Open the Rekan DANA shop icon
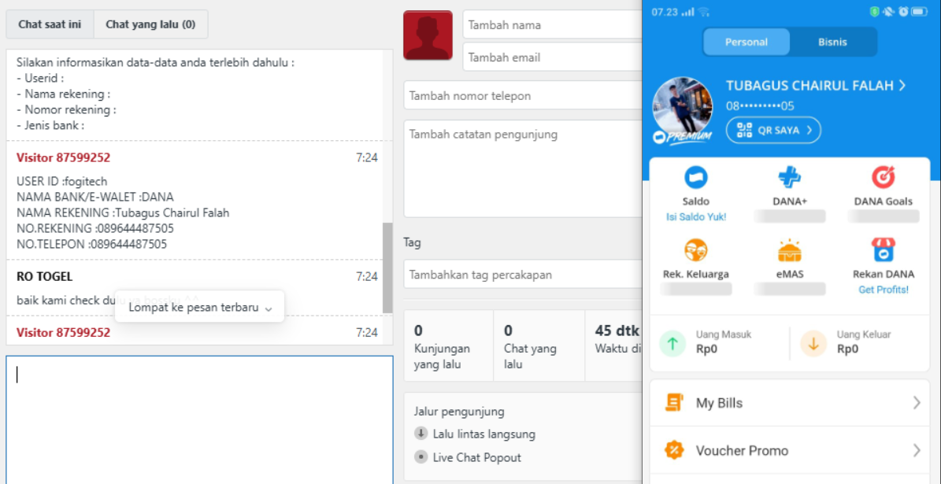This screenshot has height=484, width=941. (884, 249)
